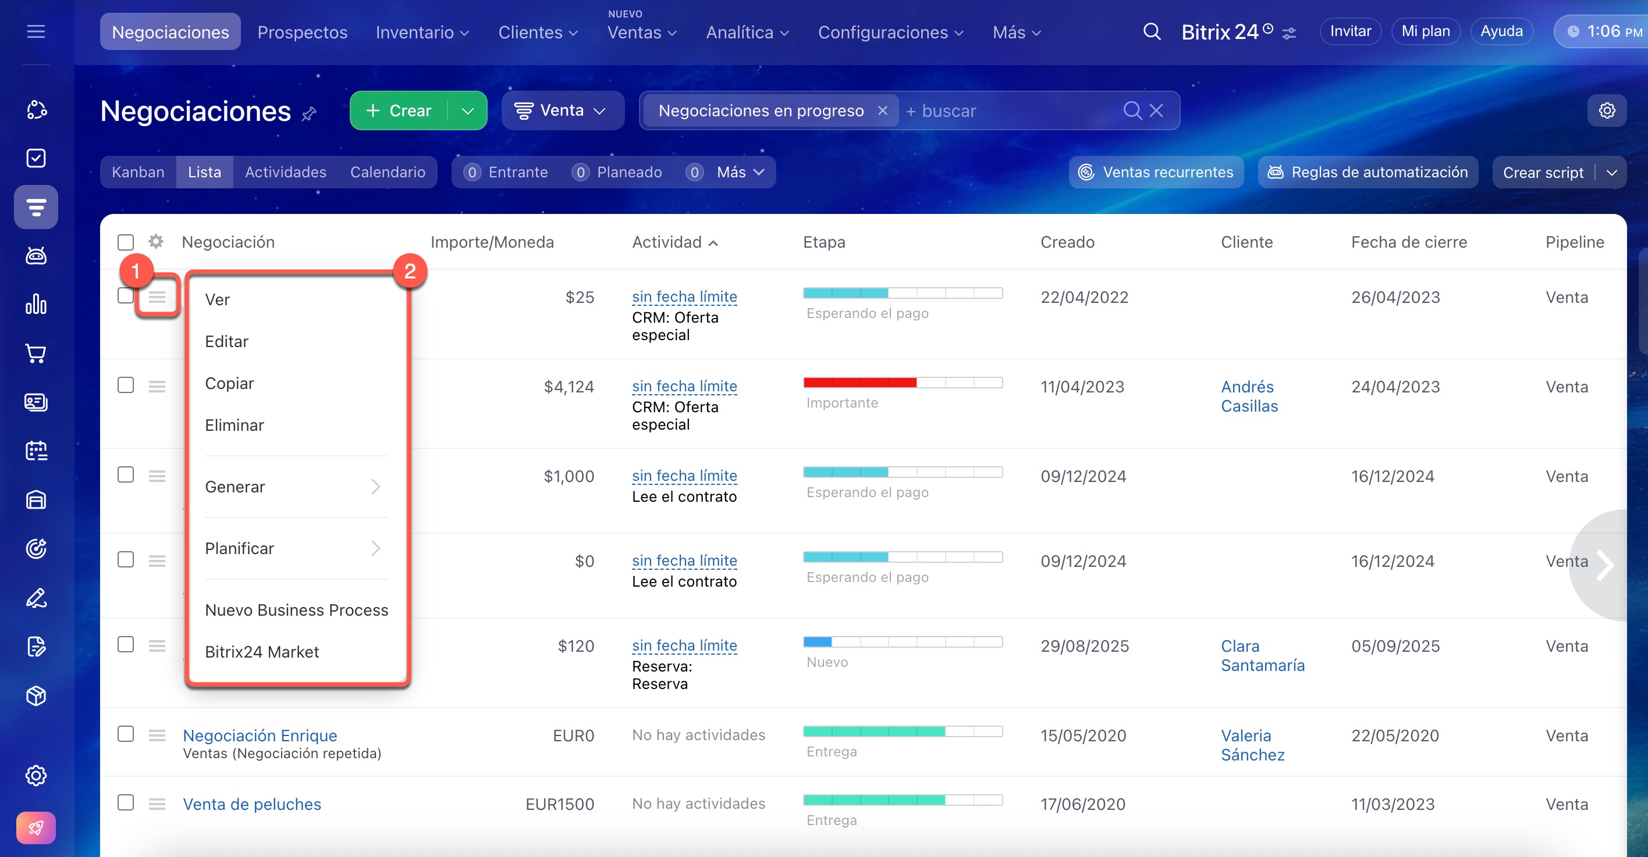Click the shopping cart sidebar icon
This screenshot has height=857, width=1648.
pos(36,353)
